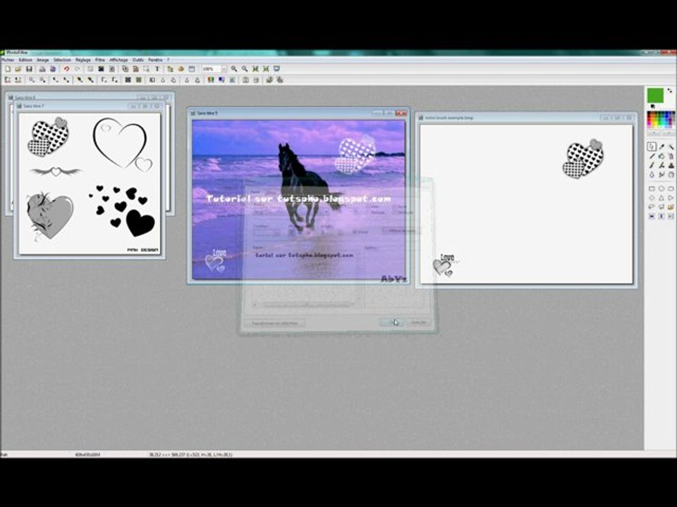This screenshot has width=677, height=507.
Task: Select the Fill bucket tool
Action: 661,156
